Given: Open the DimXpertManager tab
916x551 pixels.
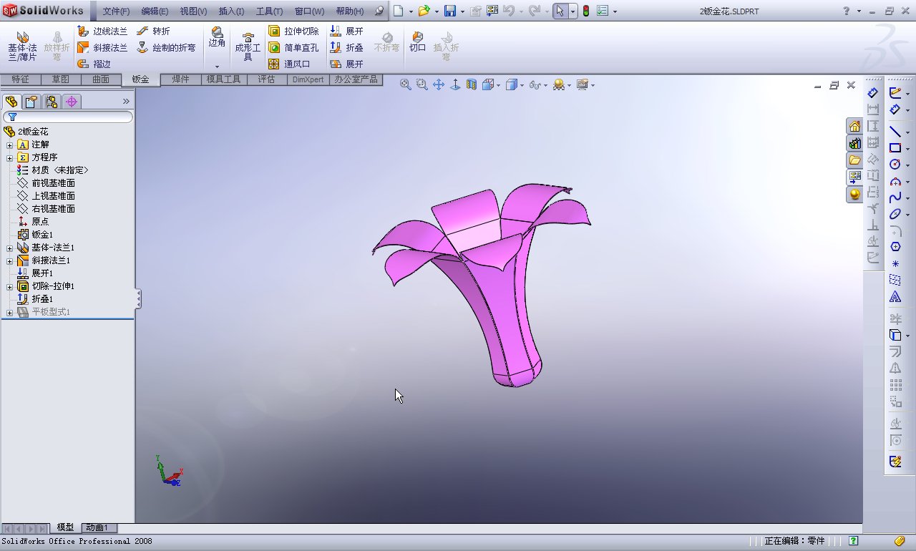Looking at the screenshot, I should (72, 102).
